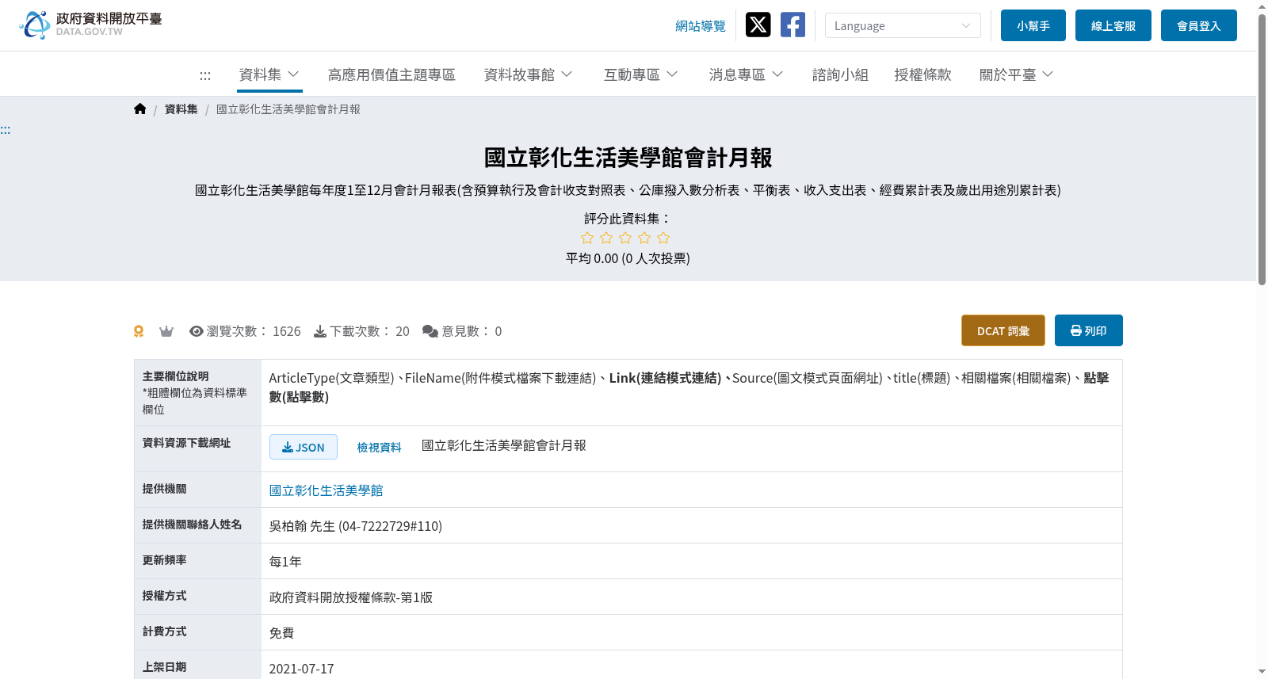Download the JSON resource
The width and height of the screenshot is (1268, 679).
[304, 447]
